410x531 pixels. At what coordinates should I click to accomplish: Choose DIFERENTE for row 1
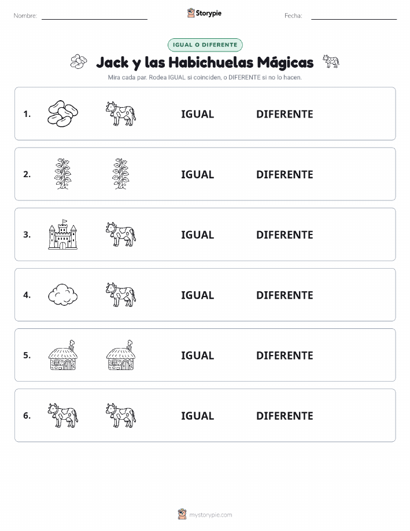(285, 114)
